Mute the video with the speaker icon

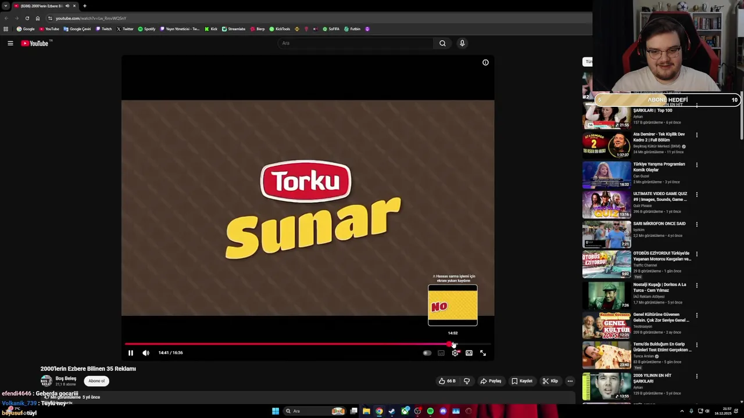pos(146,353)
